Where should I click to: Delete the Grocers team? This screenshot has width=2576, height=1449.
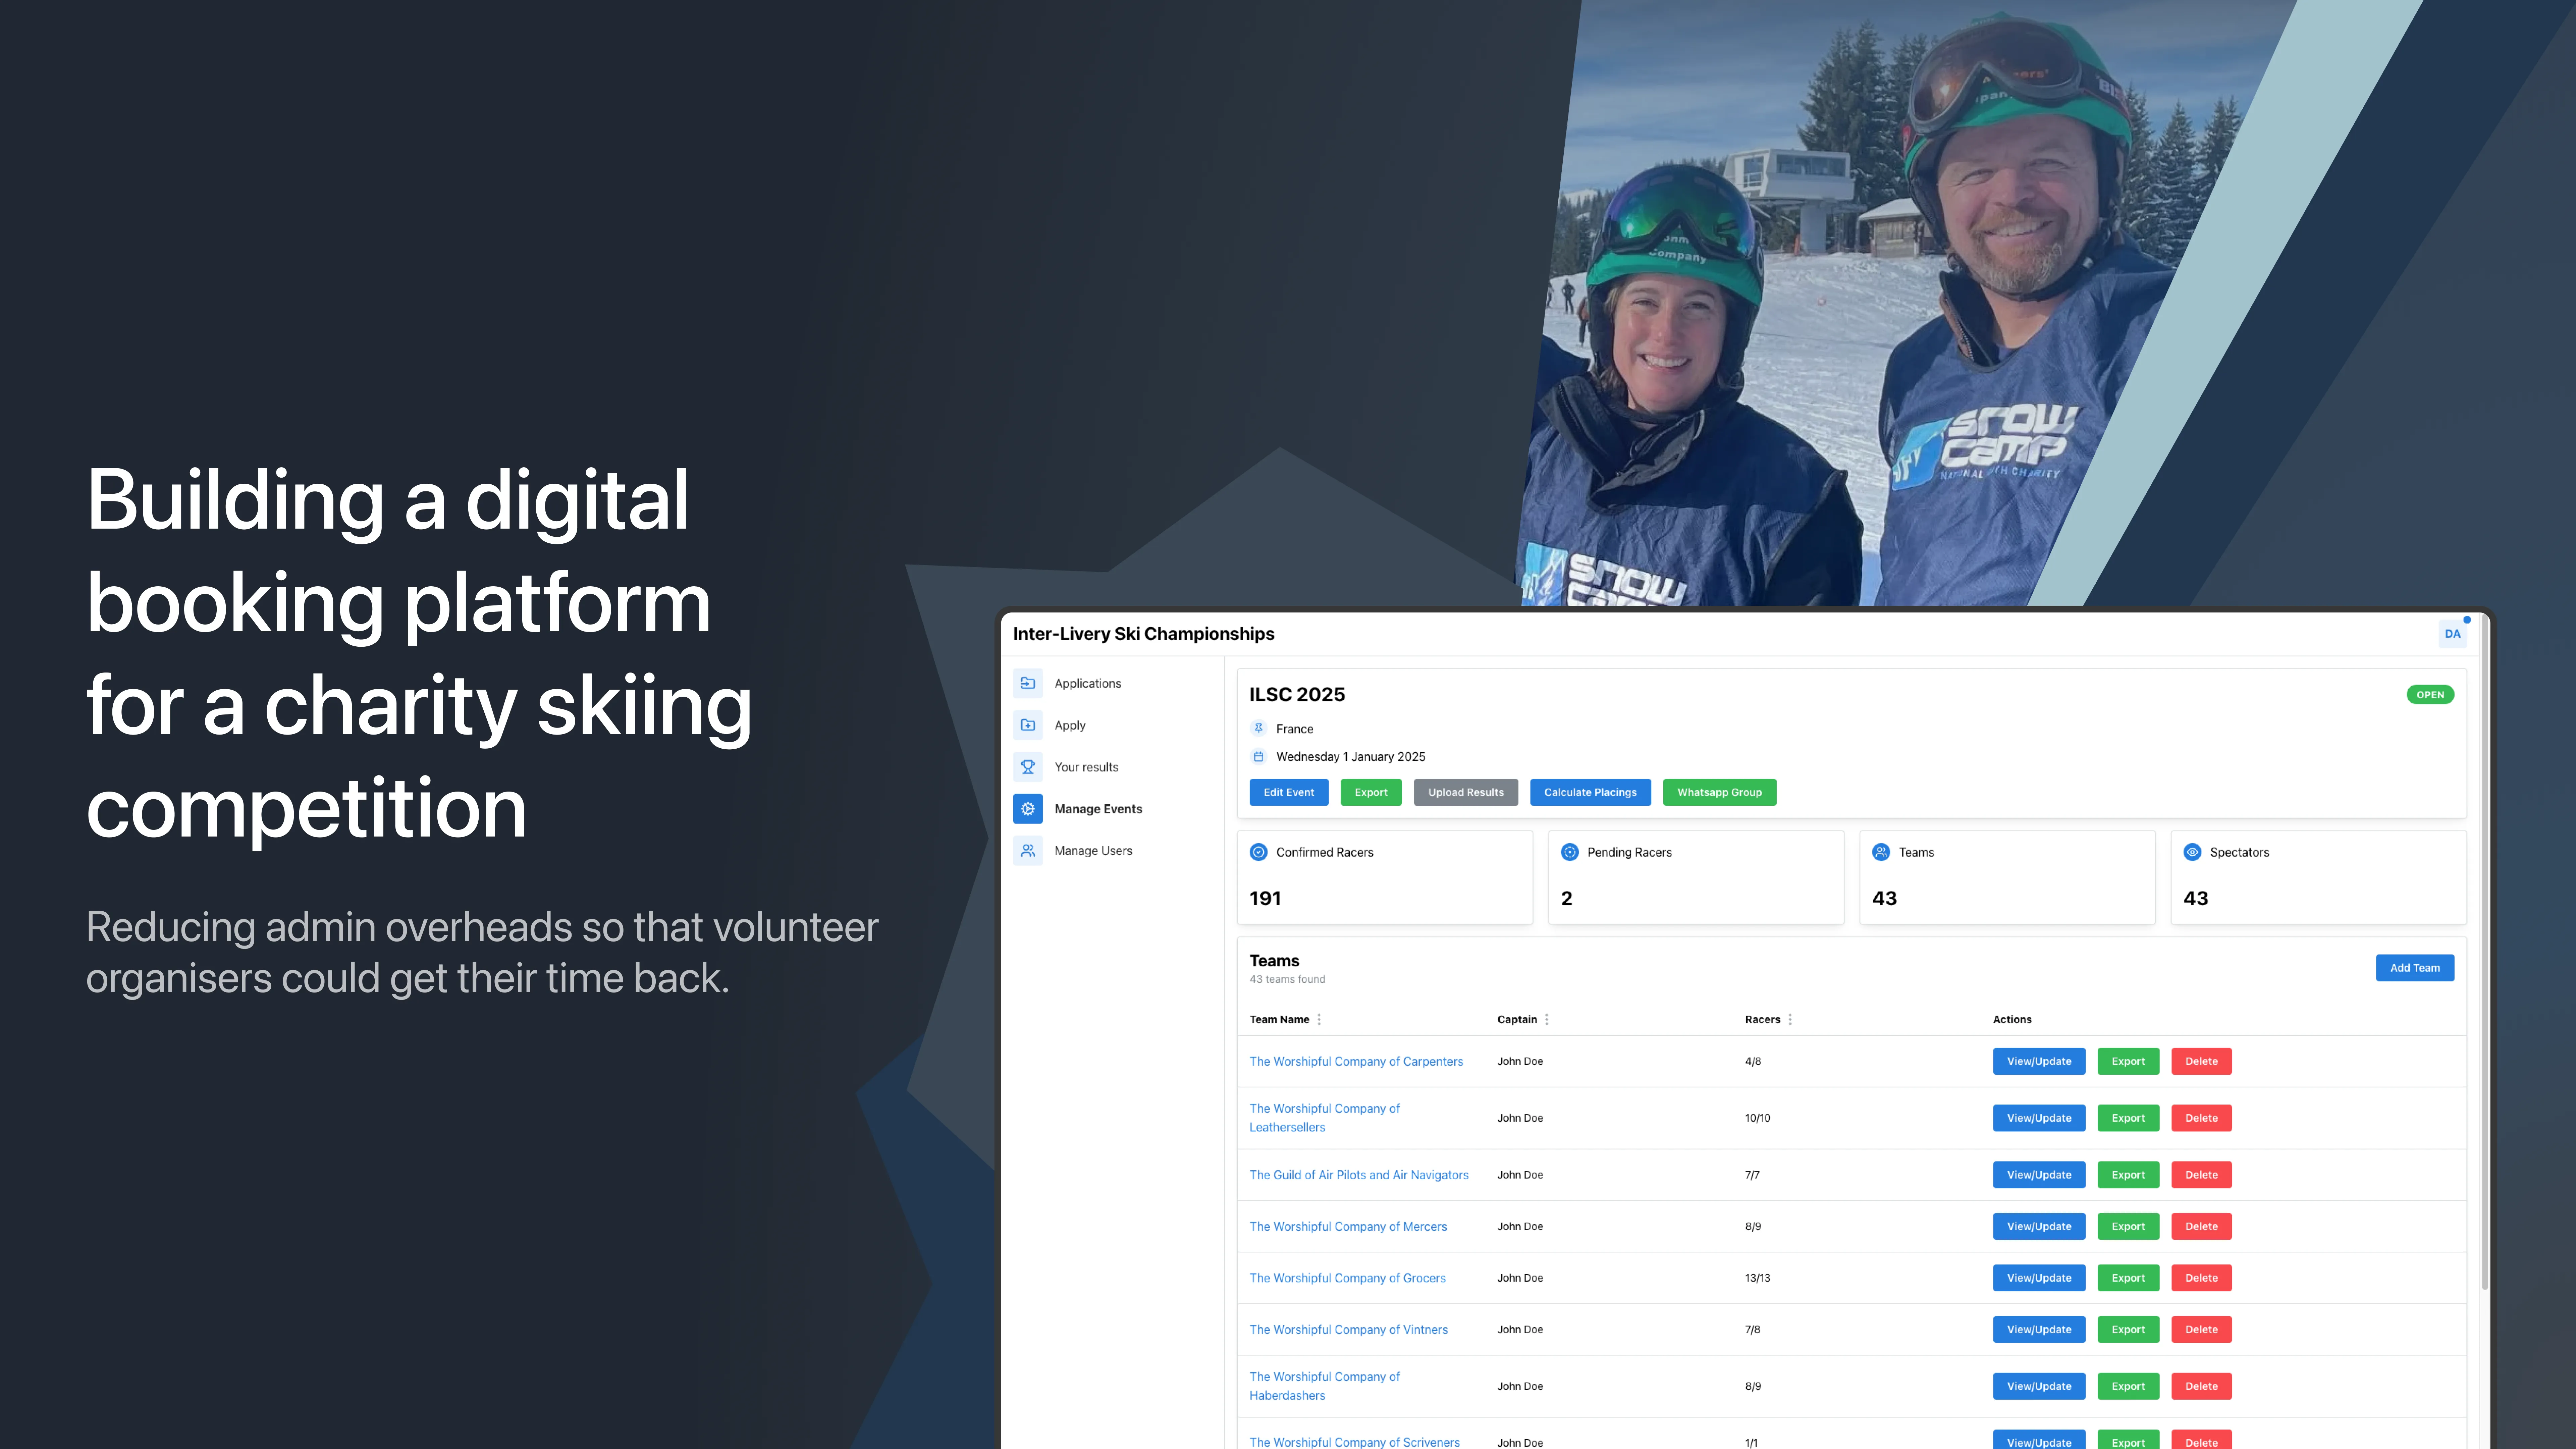(x=2201, y=1278)
